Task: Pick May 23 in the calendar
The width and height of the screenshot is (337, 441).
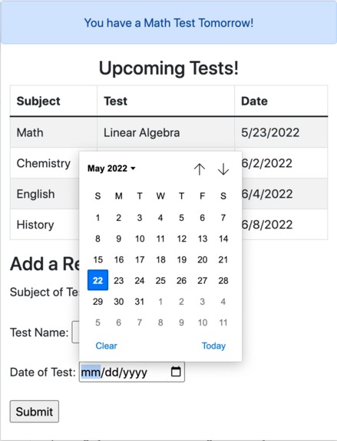Action: (119, 280)
